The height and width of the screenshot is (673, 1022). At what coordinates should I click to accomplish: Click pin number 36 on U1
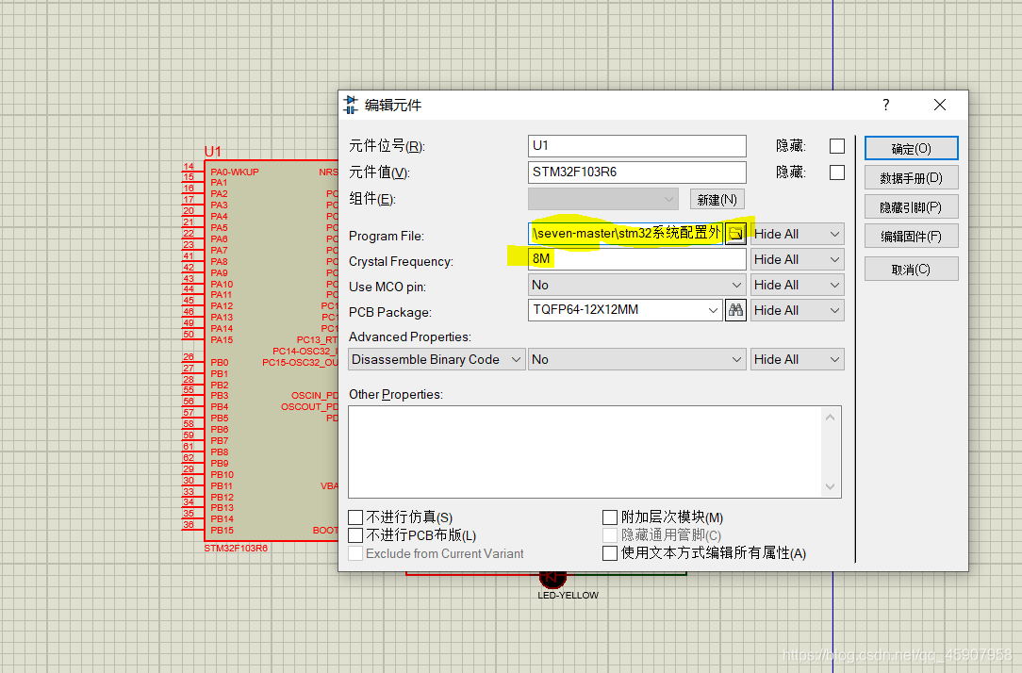point(189,524)
